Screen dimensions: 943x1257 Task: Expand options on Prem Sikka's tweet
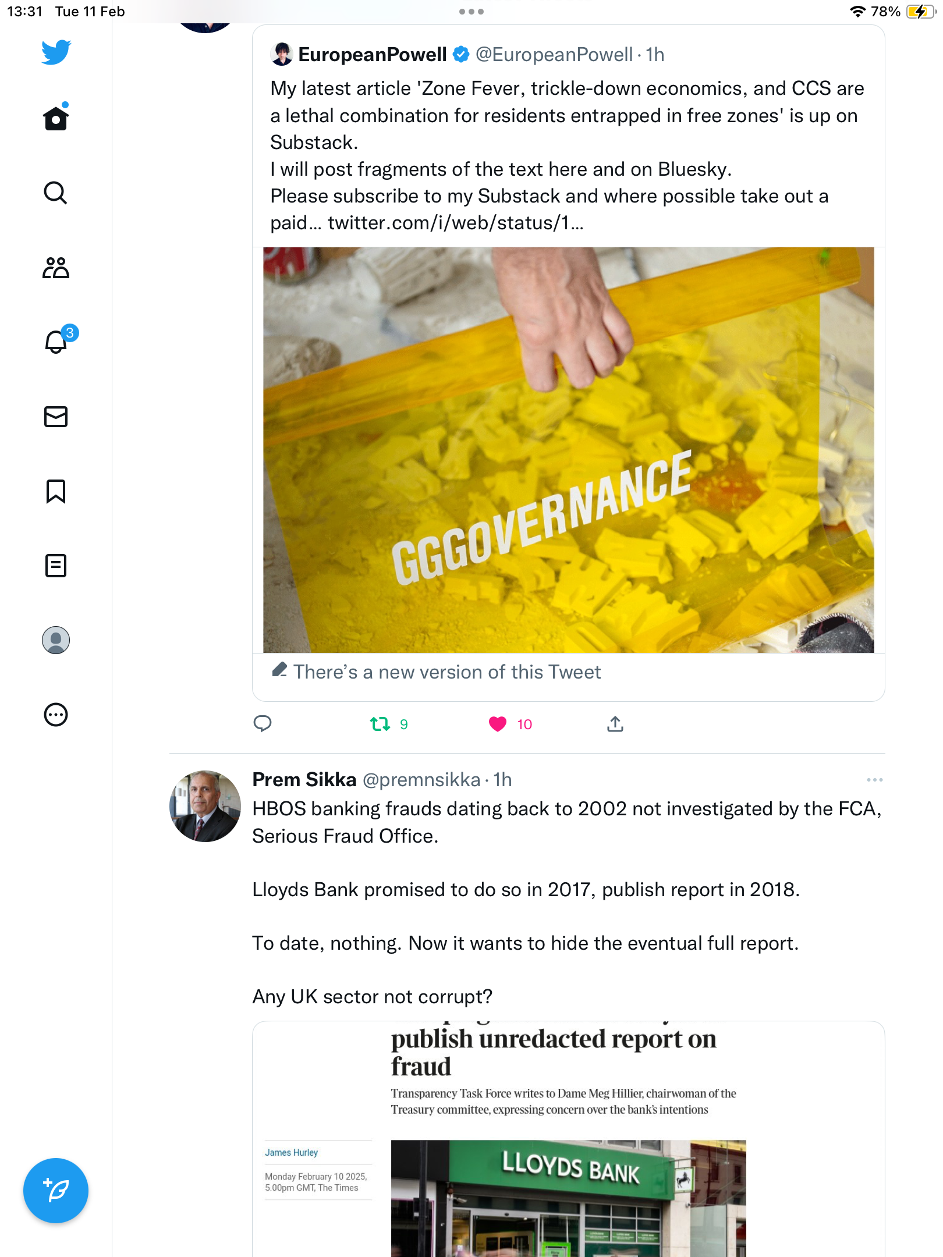874,780
